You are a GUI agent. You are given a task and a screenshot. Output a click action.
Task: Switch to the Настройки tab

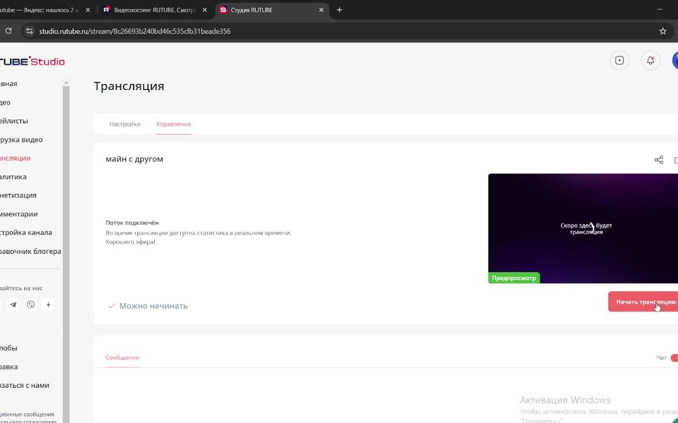click(125, 124)
